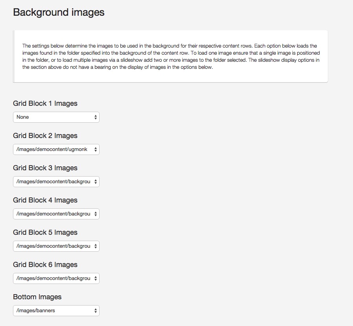Open the Grid Block 1 Images dropdown showing None

tap(56, 117)
